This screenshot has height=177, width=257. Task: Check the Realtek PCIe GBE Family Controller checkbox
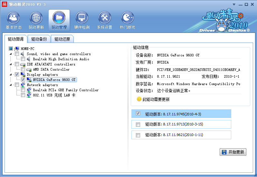pos(23,90)
